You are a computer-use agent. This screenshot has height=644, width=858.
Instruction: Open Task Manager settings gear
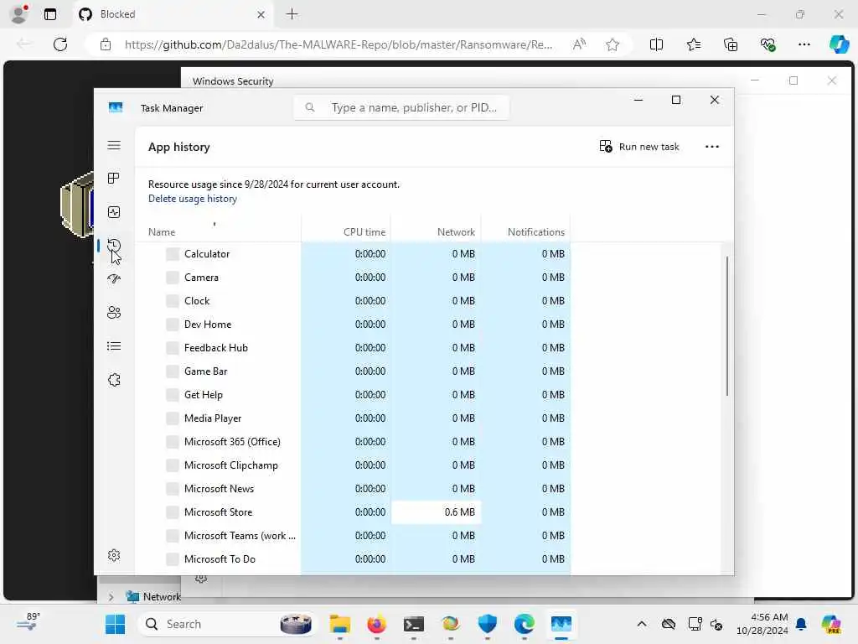click(x=114, y=555)
